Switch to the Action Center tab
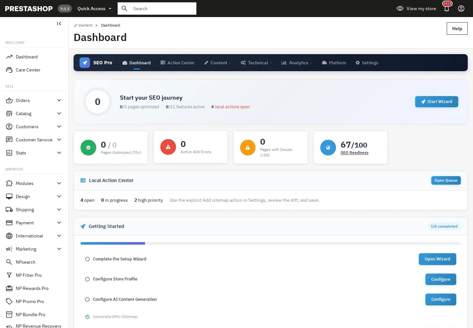473x328 pixels. click(x=177, y=63)
